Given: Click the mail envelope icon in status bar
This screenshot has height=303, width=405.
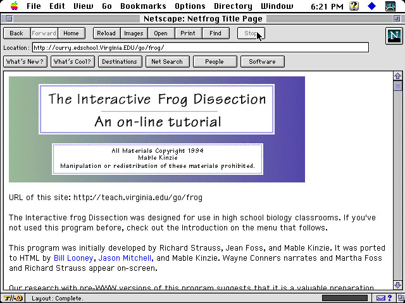Looking at the screenshot, I should coord(381,298).
